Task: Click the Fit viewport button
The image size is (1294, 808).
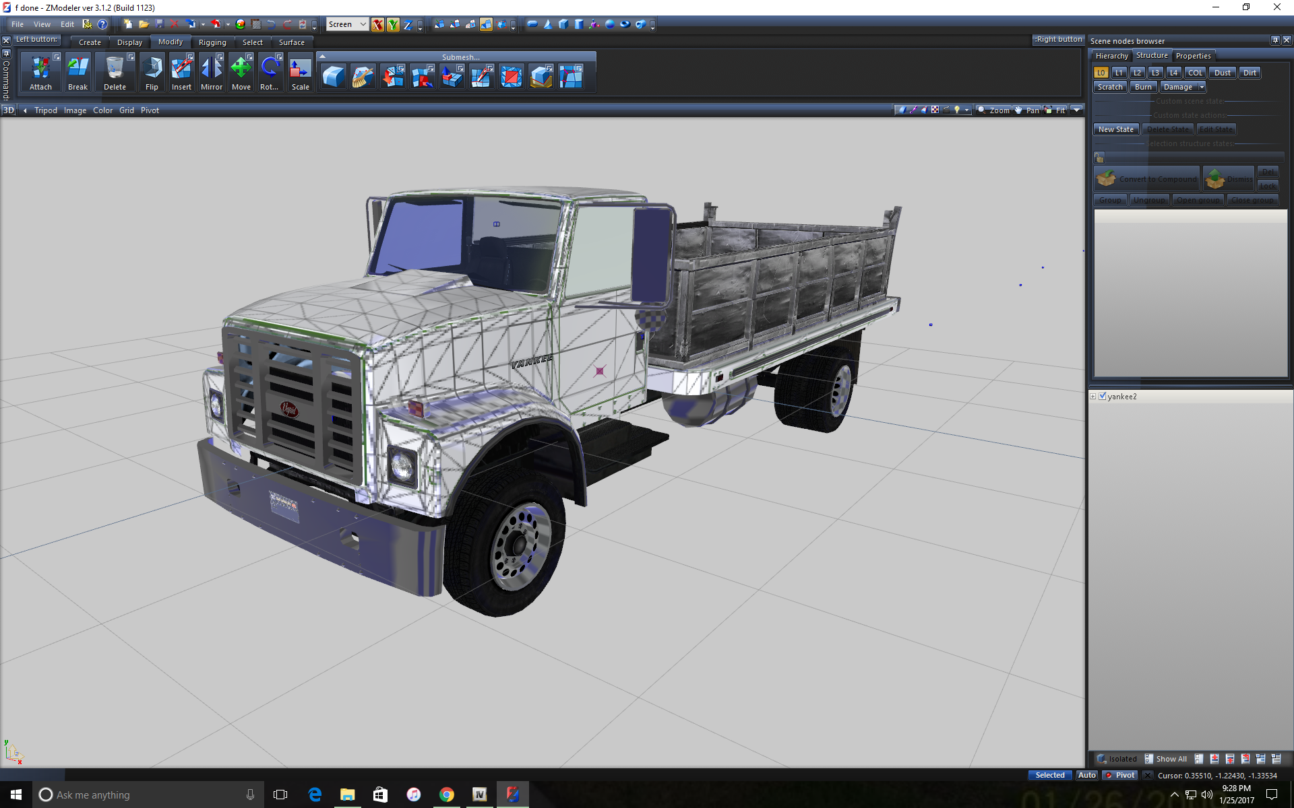Action: click(1055, 110)
